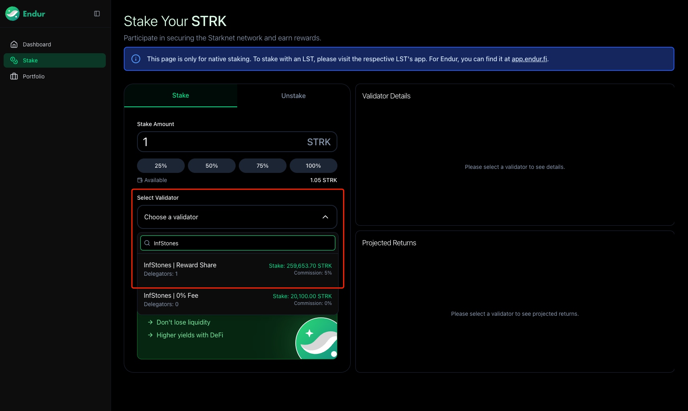This screenshot has height=411, width=688.
Task: Open the Stake sidebar item
Action: point(54,60)
